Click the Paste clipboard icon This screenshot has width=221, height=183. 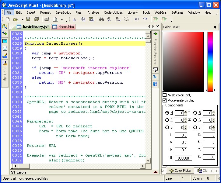[91, 19]
